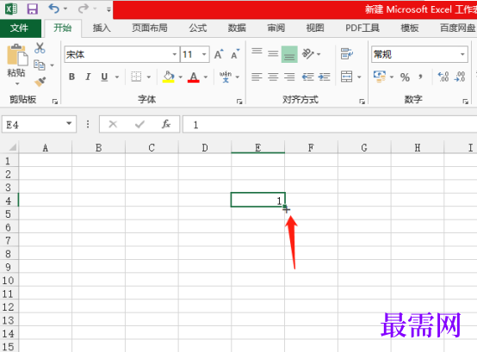The image size is (477, 352).
Task: Undo the last action
Action: click(53, 9)
